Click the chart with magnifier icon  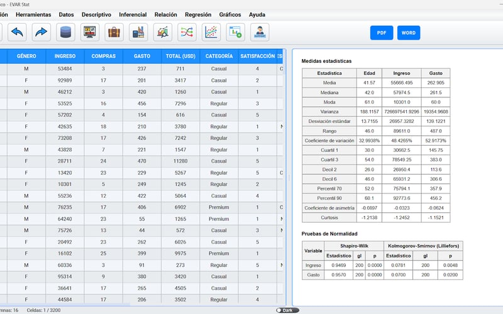(x=163, y=32)
